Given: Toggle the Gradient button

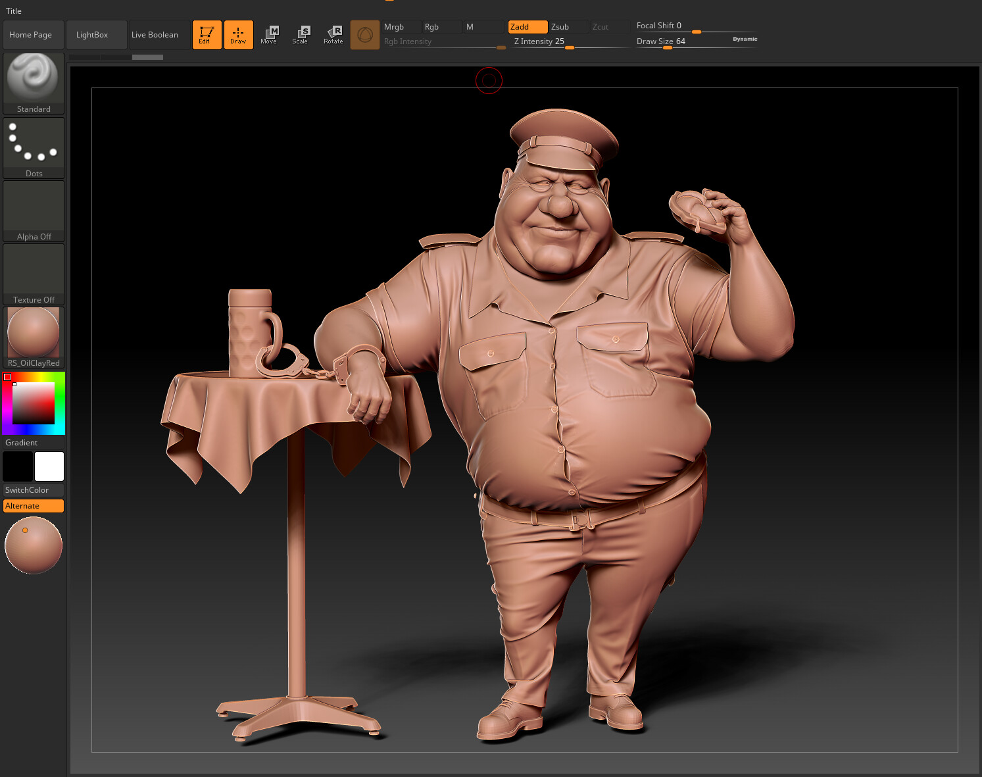Looking at the screenshot, I should (34, 443).
